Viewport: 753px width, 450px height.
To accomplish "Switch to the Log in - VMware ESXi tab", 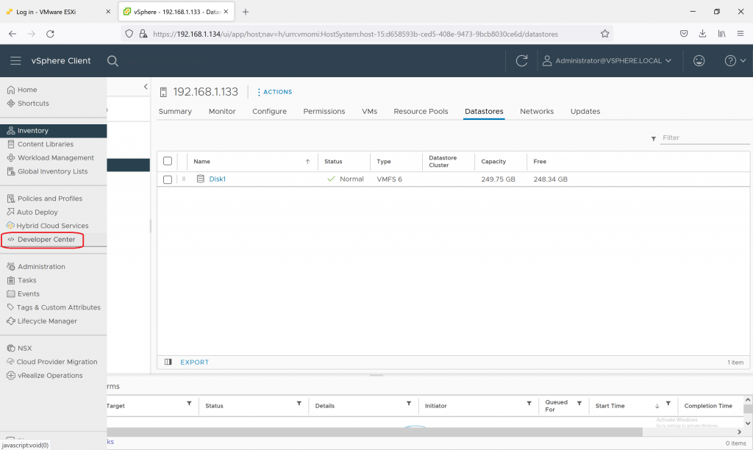I will 59,12.
